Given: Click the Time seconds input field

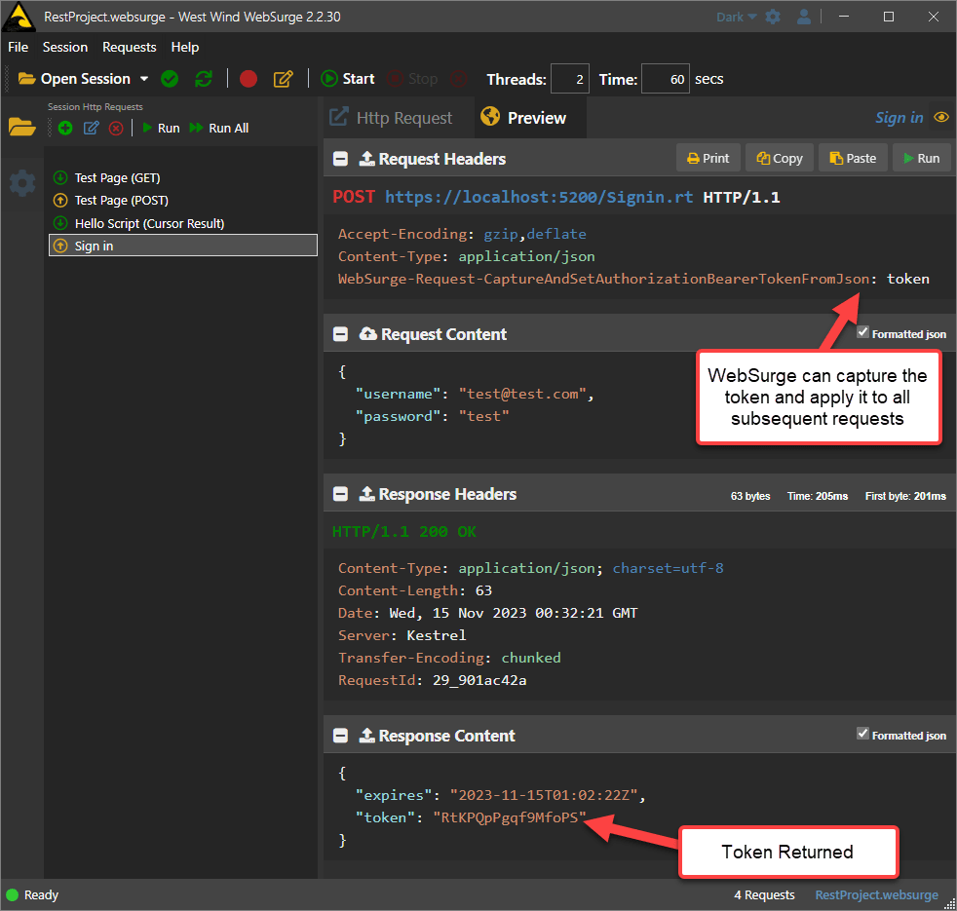Looking at the screenshot, I should pos(666,79).
